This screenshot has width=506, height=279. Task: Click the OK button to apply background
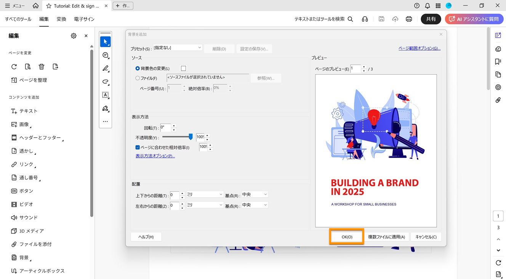[346, 236]
